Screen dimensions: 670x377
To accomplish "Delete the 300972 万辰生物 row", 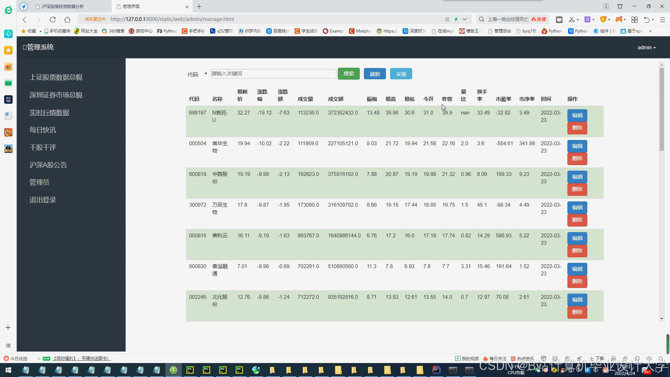I will (577, 220).
